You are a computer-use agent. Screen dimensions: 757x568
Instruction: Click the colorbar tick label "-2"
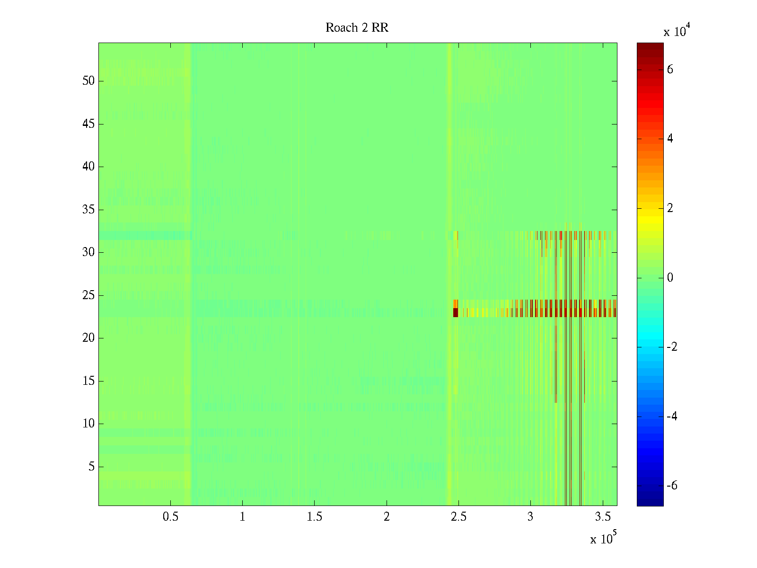(x=672, y=347)
